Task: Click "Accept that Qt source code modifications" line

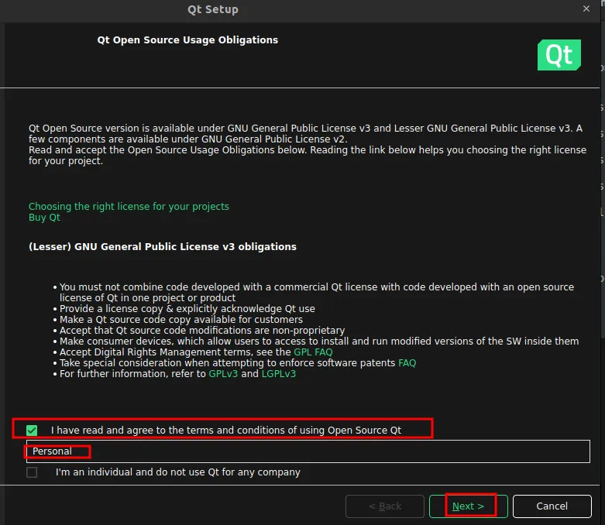Action: (202, 331)
